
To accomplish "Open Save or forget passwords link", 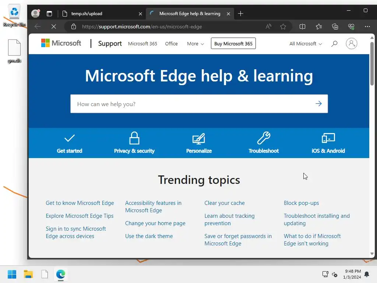I will pos(238,240).
